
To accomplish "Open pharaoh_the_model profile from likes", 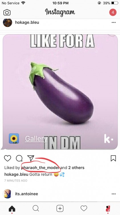I will click(x=40, y=168).
